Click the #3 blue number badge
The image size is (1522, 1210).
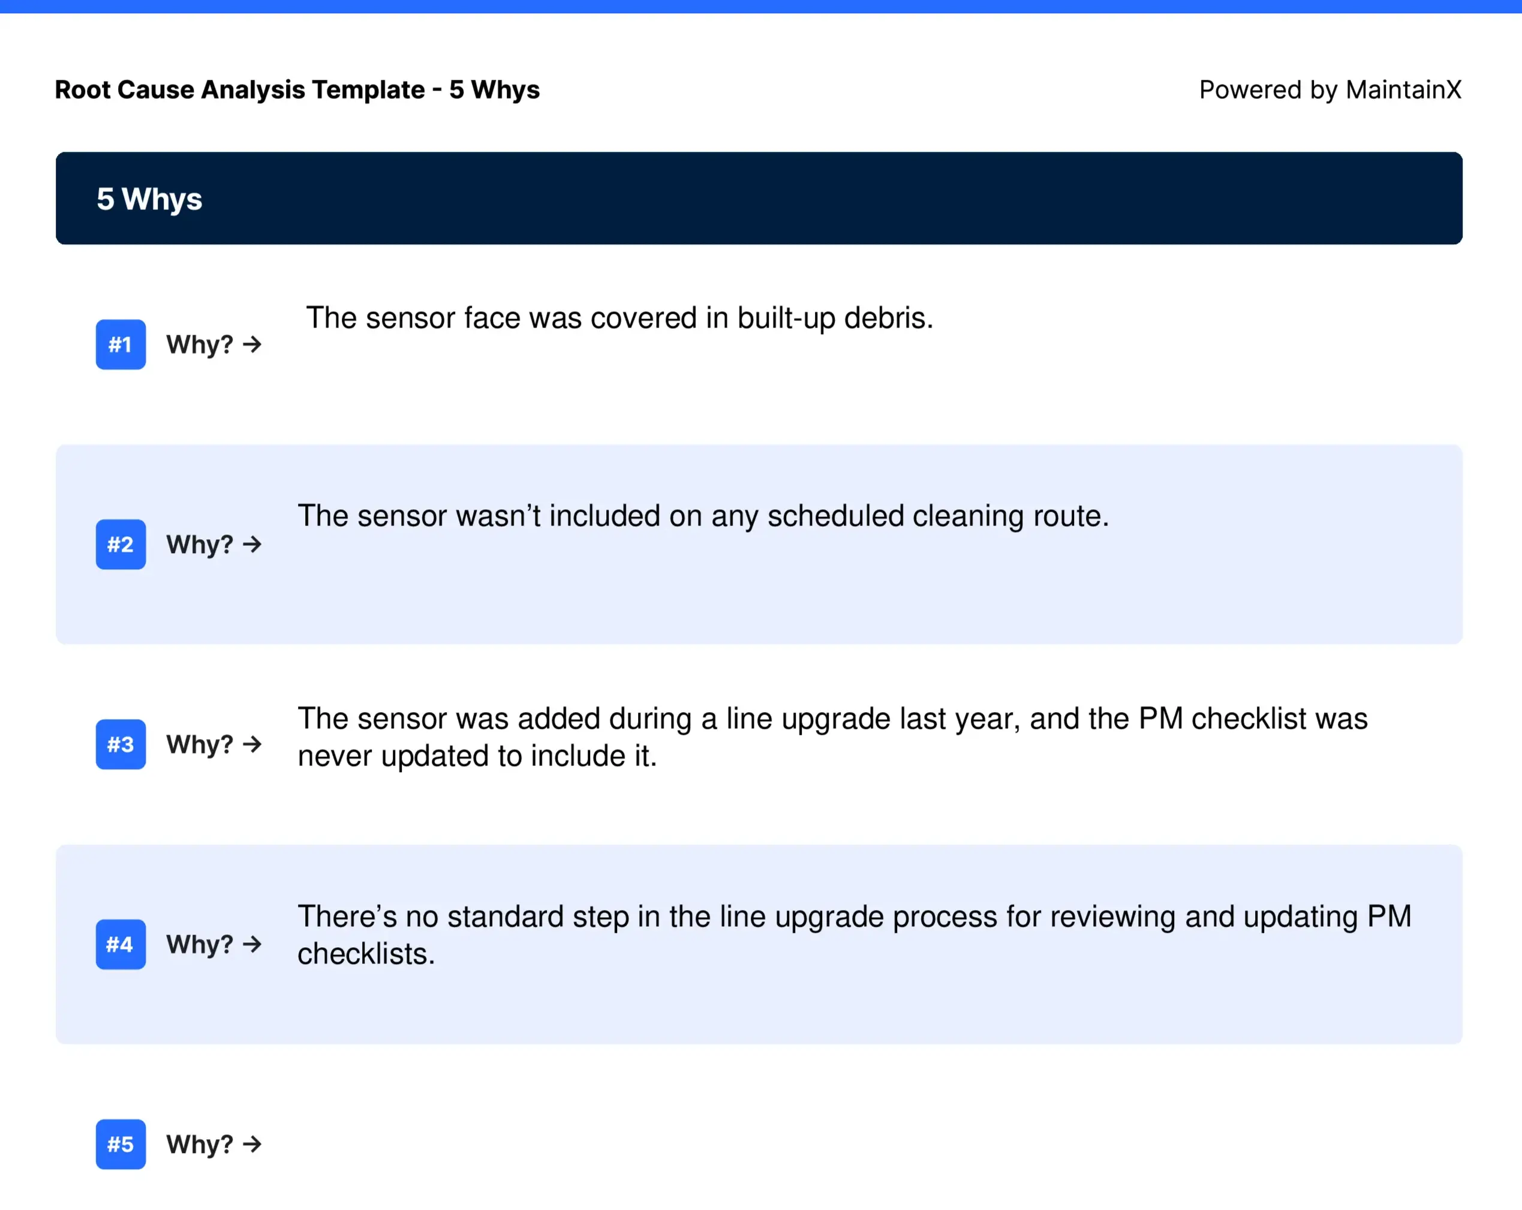[x=121, y=744]
